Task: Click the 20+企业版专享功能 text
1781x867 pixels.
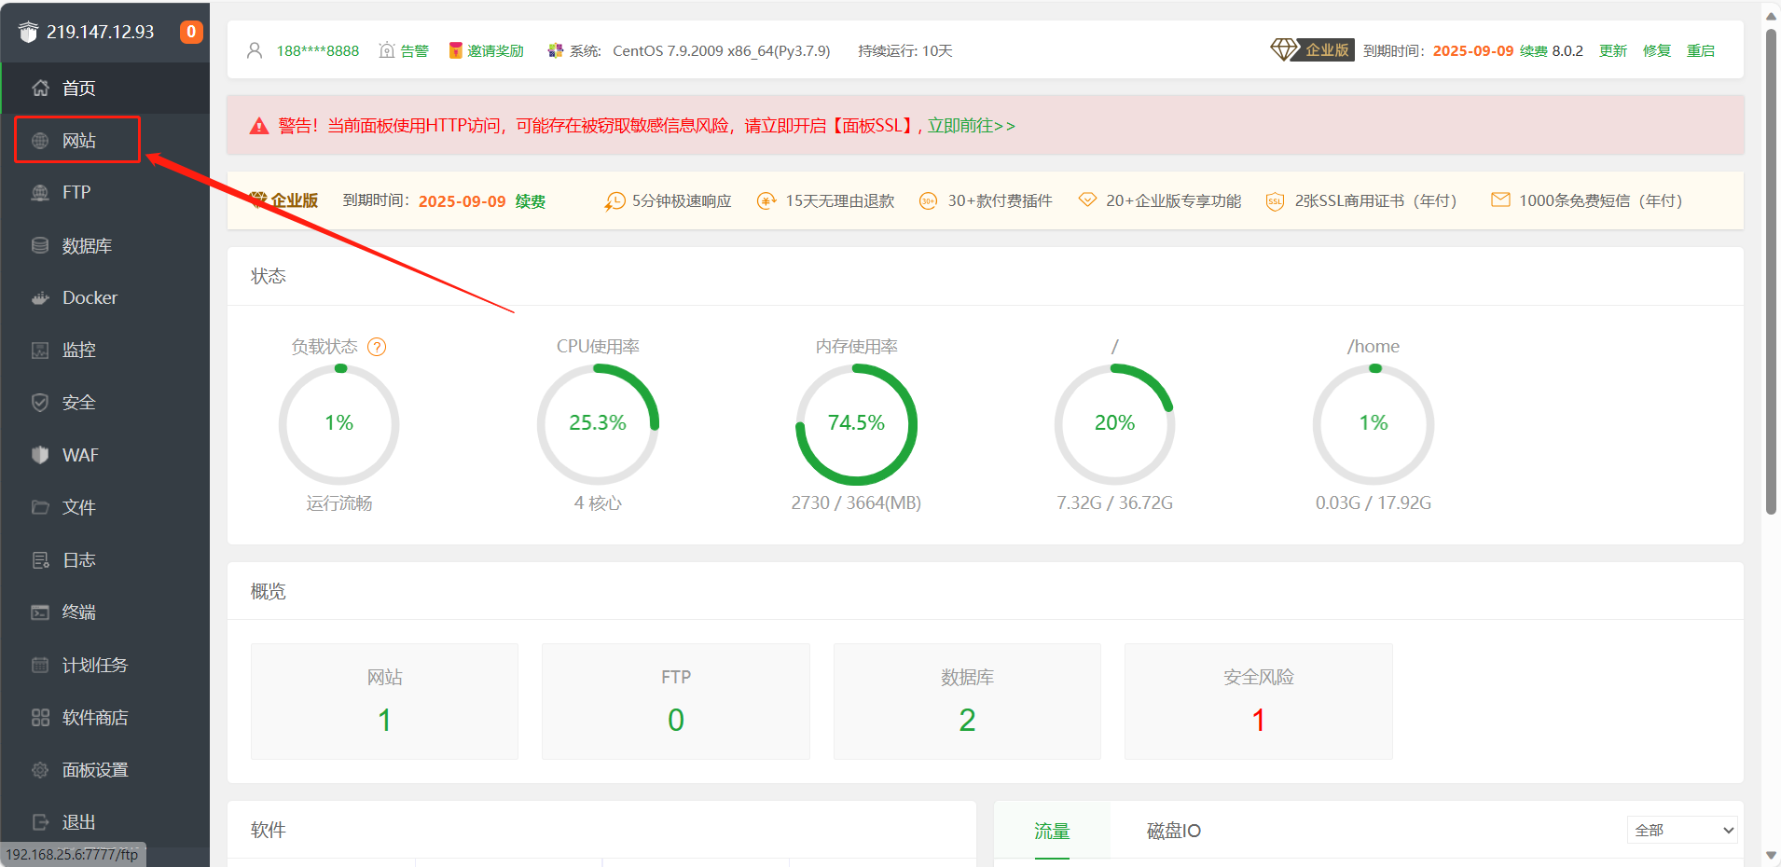Action: coord(1174,201)
